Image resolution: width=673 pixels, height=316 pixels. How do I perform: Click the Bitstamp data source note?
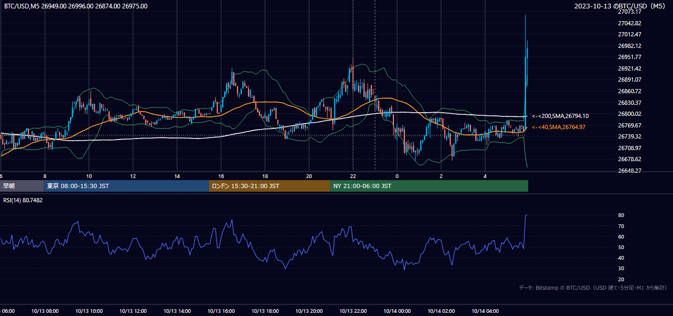pyautogui.click(x=593, y=288)
